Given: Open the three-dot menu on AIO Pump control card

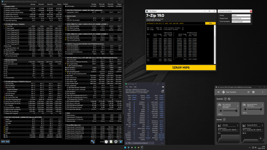Looking at the screenshot, I should click(x=262, y=105).
